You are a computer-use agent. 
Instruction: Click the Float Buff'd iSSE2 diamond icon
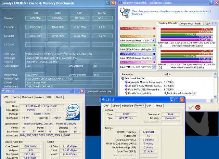pos(126,90)
